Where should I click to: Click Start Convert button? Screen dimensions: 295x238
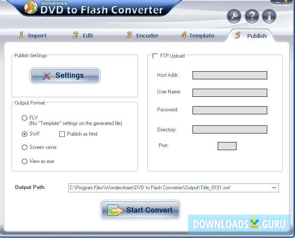point(140,210)
